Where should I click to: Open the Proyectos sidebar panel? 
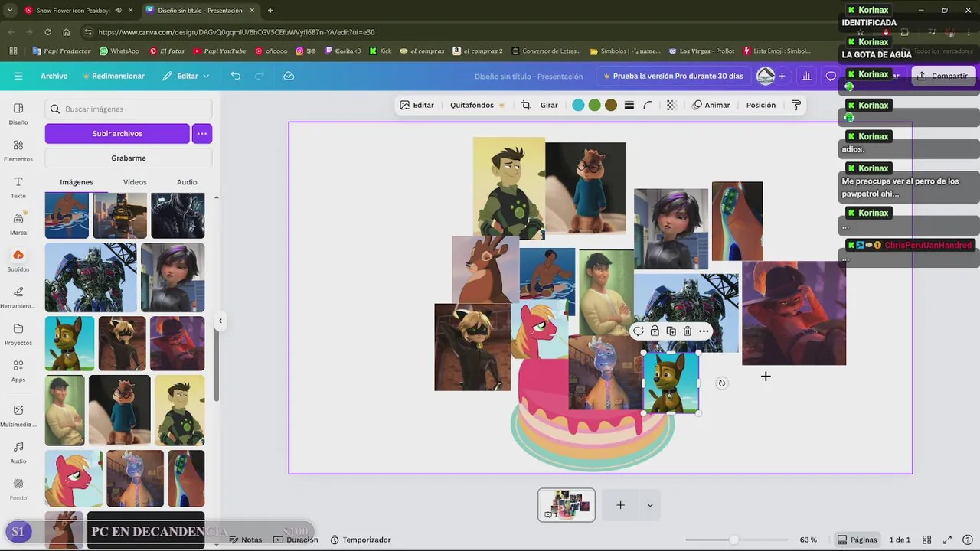(18, 334)
